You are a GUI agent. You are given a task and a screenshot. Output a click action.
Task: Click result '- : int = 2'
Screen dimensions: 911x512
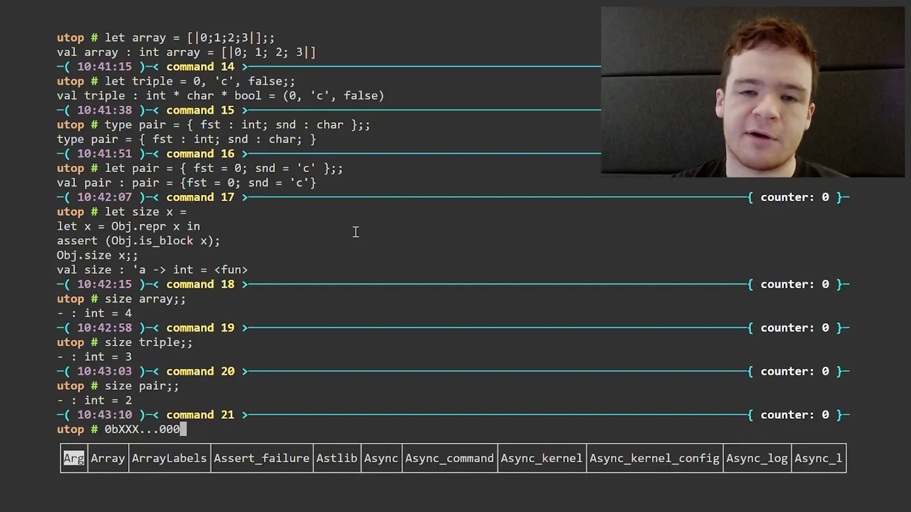pos(95,400)
